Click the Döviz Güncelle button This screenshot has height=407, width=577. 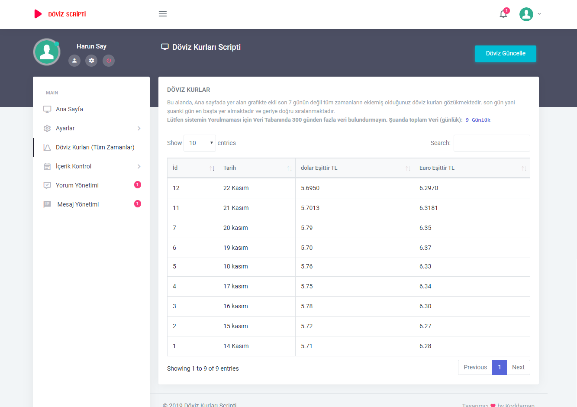506,53
